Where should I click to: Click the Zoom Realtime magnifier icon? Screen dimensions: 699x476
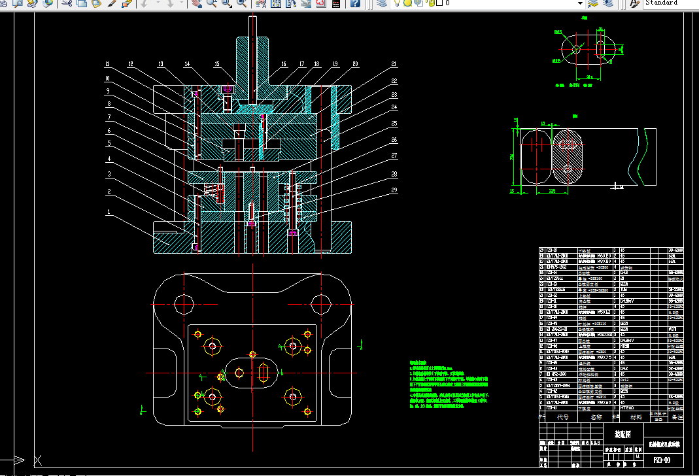(x=211, y=3)
